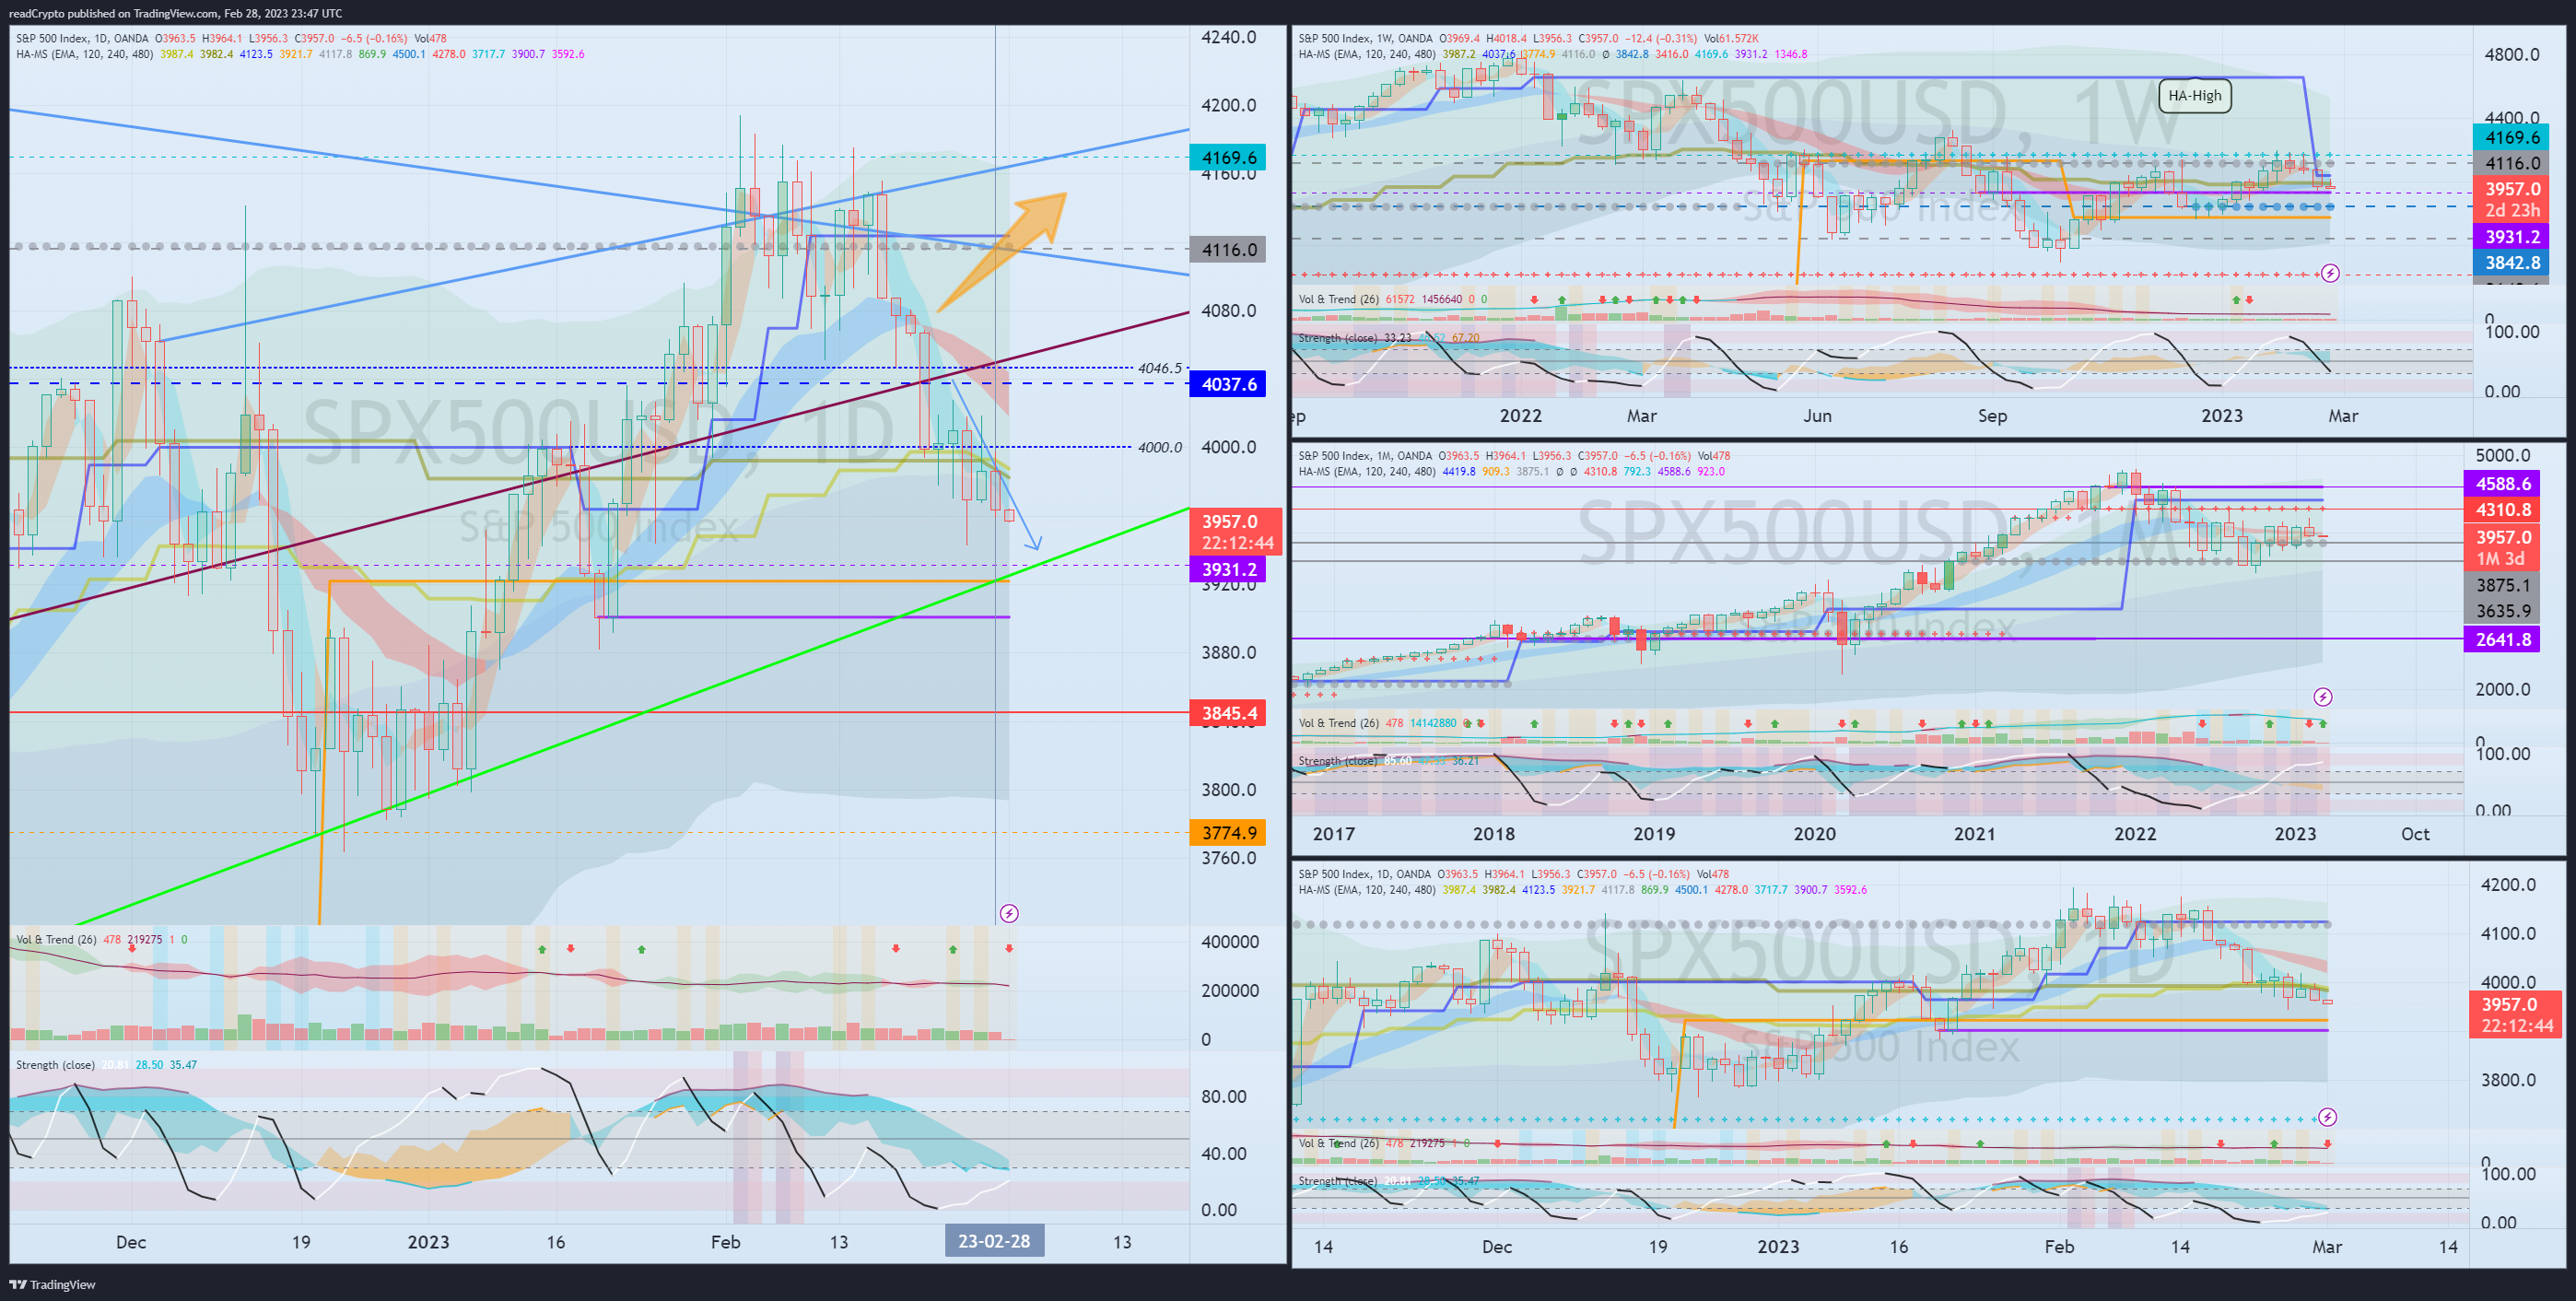2576x1301 pixels.
Task: Click the 'Strength (close)' legend on the monthly chart
Action: coord(1337,761)
